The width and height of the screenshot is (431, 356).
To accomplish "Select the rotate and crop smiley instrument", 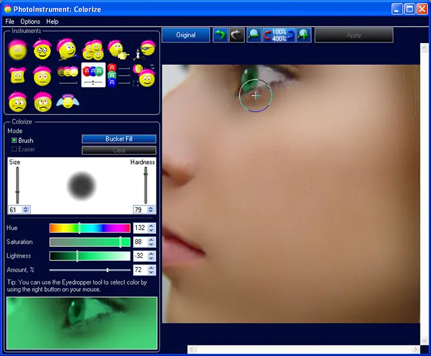I will click(144, 76).
